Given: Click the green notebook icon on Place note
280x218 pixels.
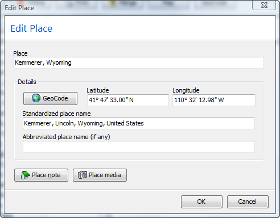Looking at the screenshot, I should 25,175.
